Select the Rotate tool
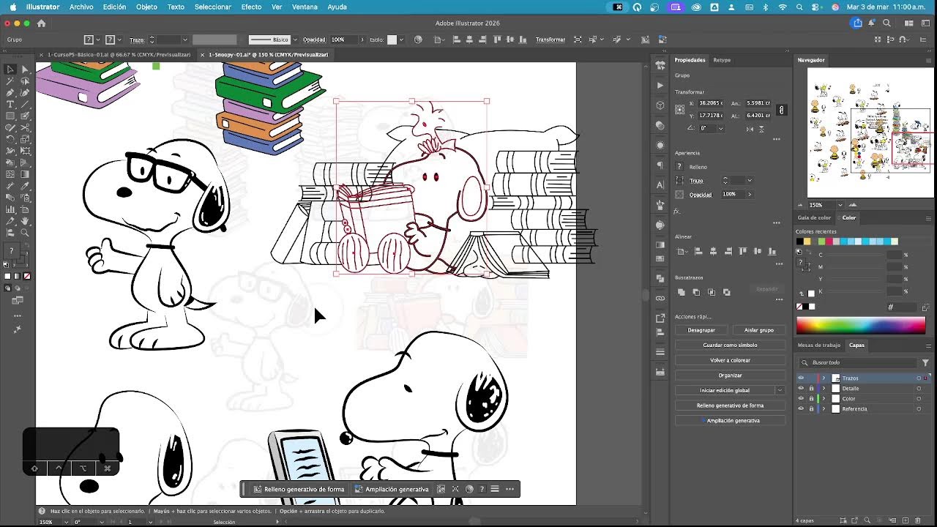This screenshot has height=527, width=937. coord(10,139)
